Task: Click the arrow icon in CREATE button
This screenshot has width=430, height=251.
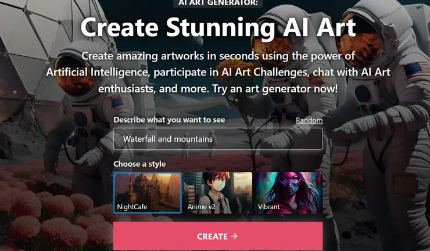Action: point(234,236)
